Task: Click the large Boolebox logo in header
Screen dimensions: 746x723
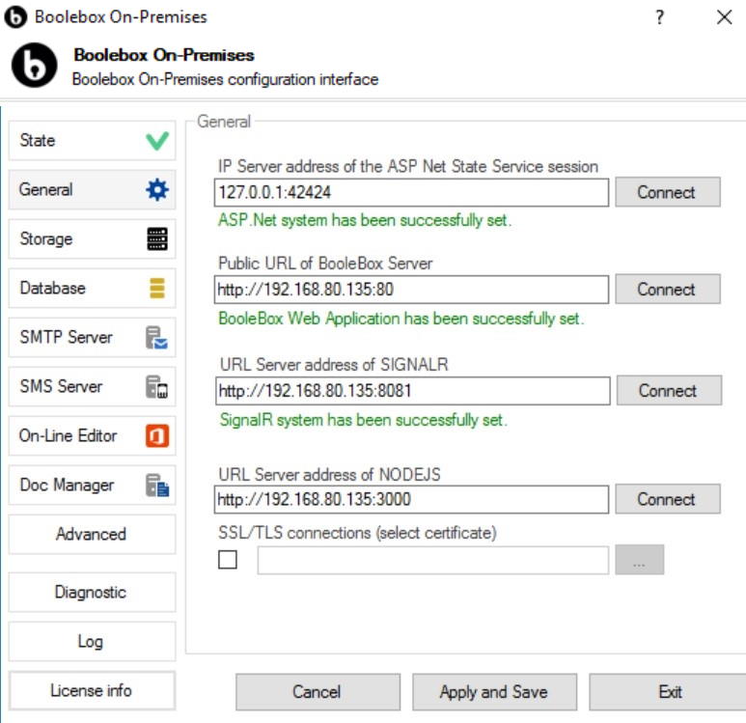Action: point(34,66)
